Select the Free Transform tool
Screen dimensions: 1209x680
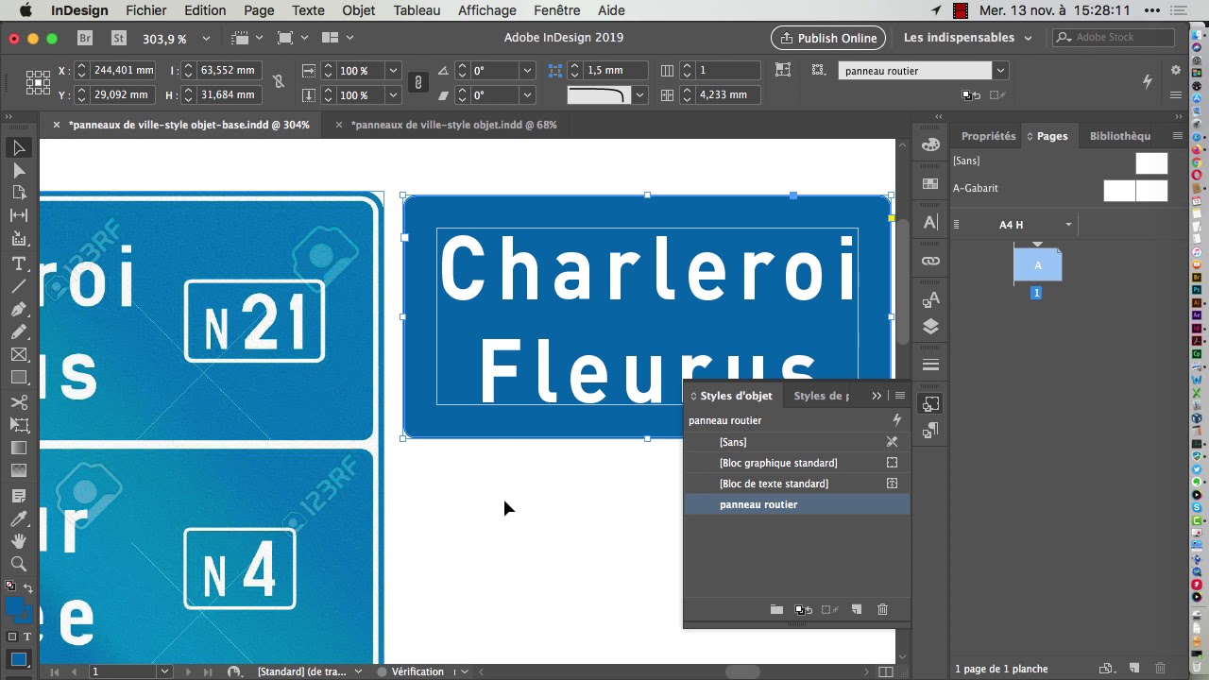point(19,425)
